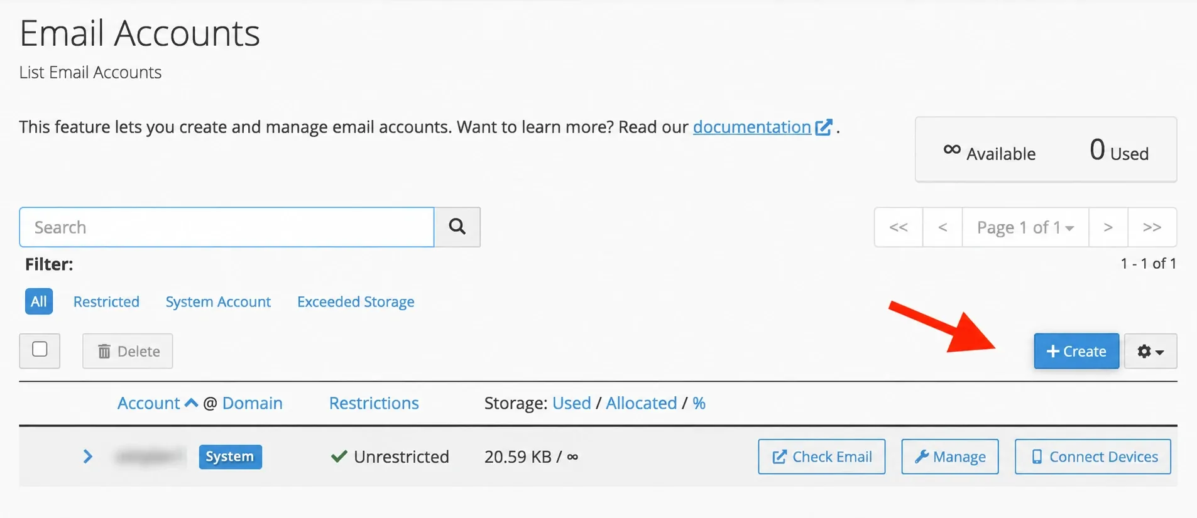Click the external link icon after documentation
Image resolution: width=1197 pixels, height=518 pixels.
click(824, 127)
